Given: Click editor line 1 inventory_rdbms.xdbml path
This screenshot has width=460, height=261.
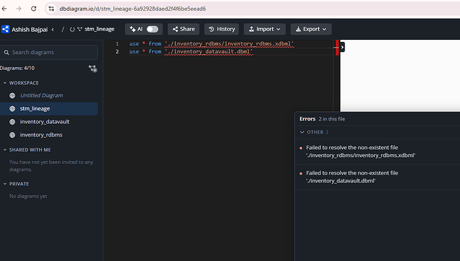Looking at the screenshot, I should (229, 44).
